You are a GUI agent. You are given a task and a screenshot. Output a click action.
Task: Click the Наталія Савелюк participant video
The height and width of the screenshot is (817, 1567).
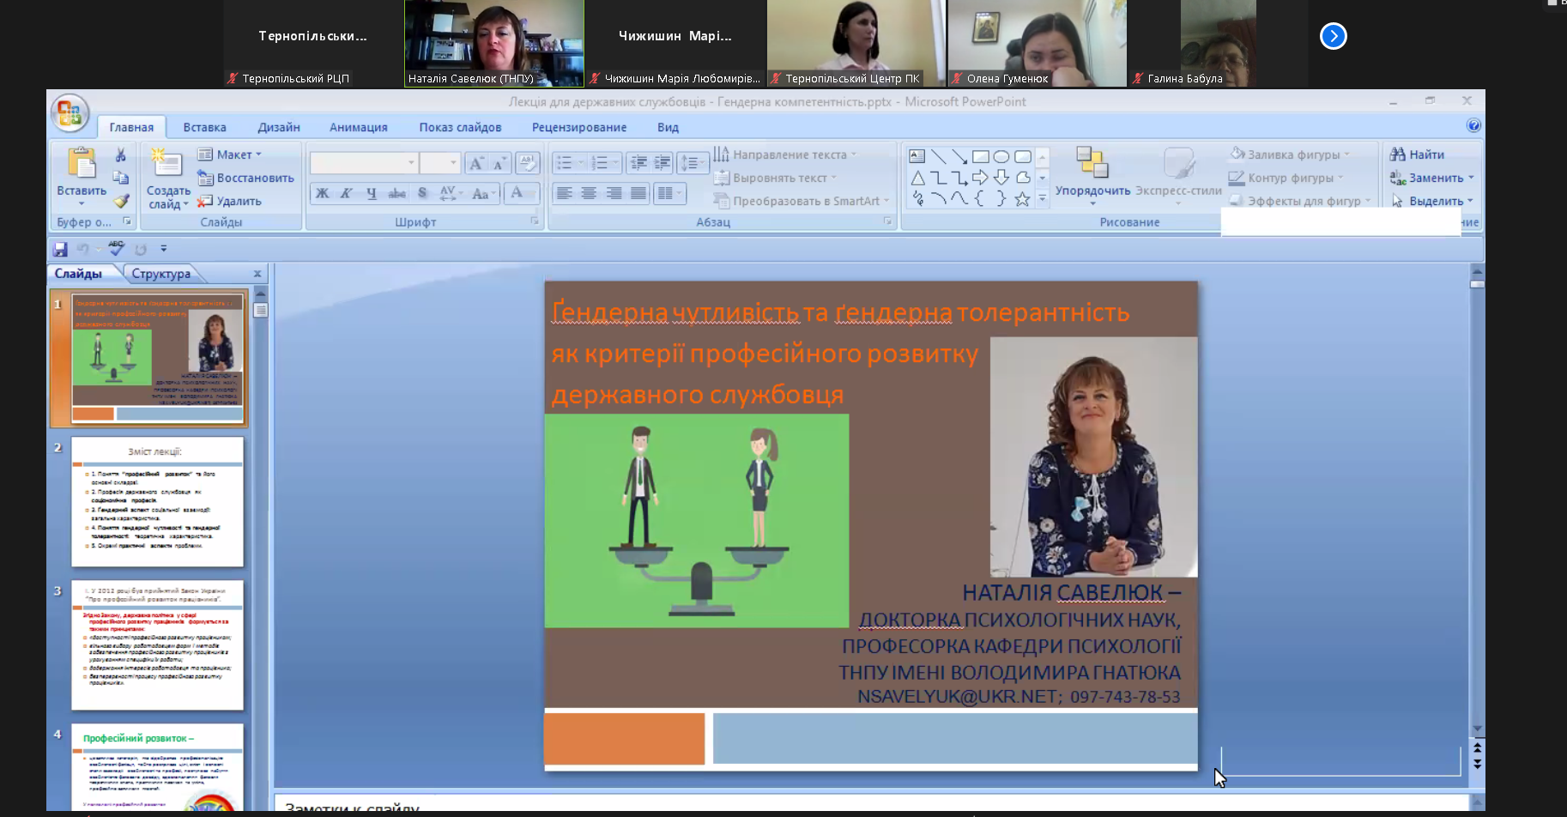coord(494,43)
